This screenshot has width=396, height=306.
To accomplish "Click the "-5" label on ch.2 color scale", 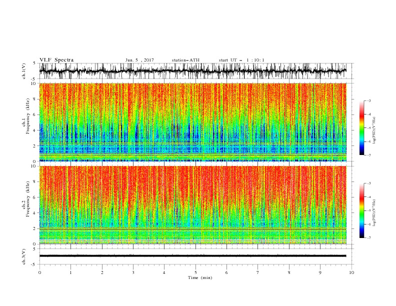I will pos(368,210).
